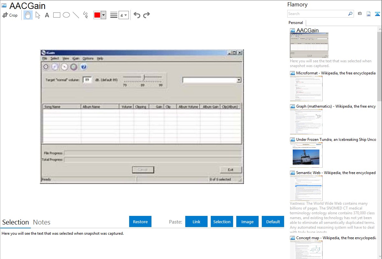Choose the arrow pointer selection tool
Image resolution: width=382 pixels, height=259 pixels.
coord(38,15)
